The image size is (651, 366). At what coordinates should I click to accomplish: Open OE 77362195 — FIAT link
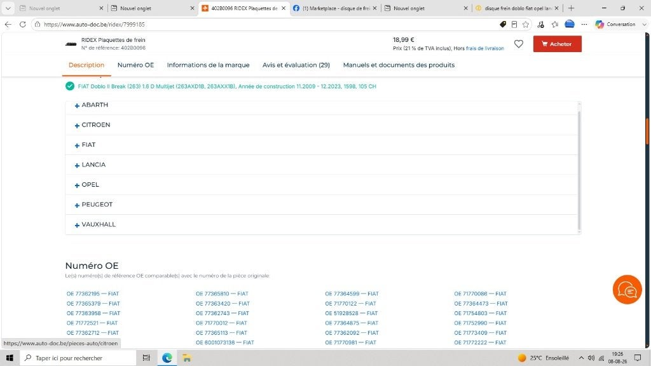pos(93,294)
